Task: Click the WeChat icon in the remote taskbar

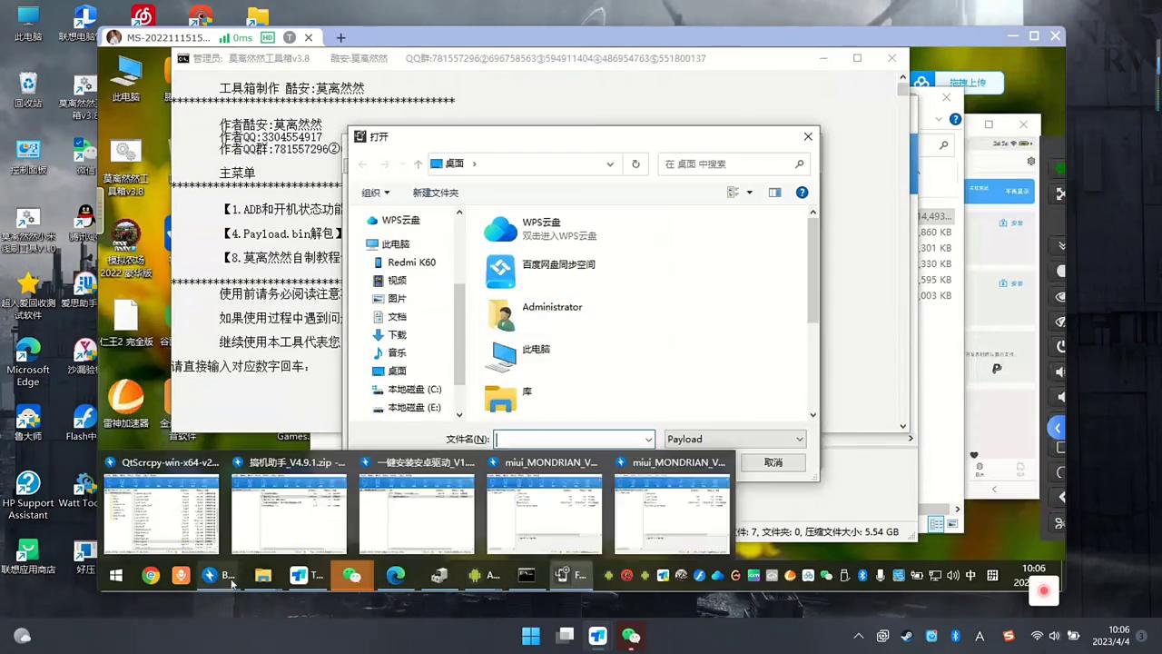Action: (351, 575)
